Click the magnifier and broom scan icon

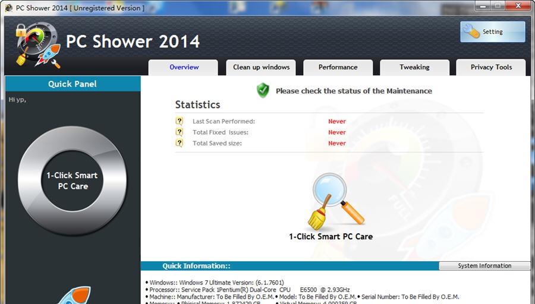pos(336,201)
